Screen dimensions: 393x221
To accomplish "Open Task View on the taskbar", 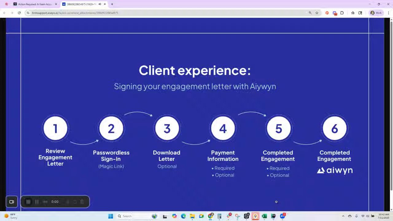I will click(x=165, y=216).
